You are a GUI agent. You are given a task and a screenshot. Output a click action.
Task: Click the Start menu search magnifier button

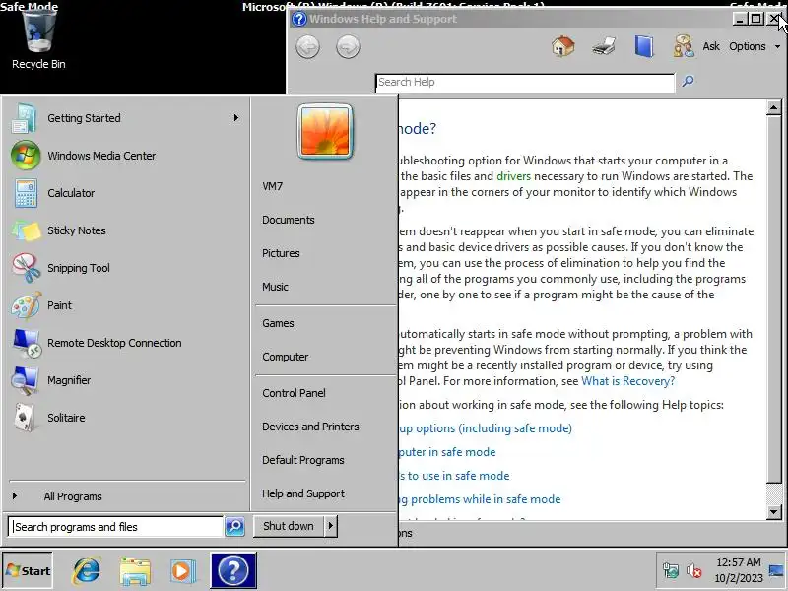(x=234, y=526)
